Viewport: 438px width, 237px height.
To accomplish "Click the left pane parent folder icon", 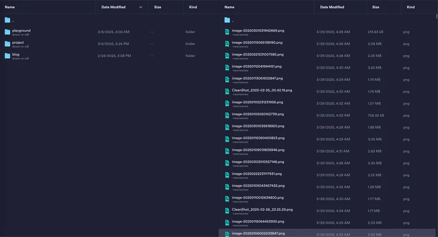I will [8, 20].
